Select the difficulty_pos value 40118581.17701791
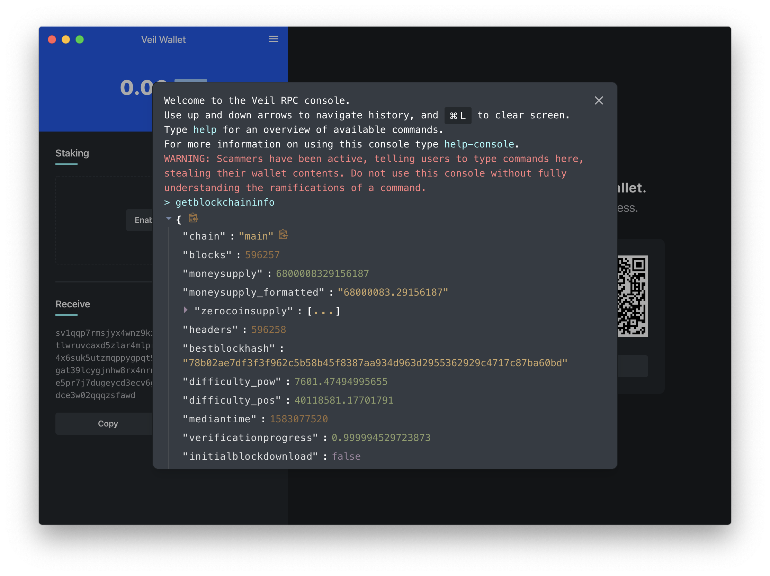The height and width of the screenshot is (576, 770). pyautogui.click(x=344, y=400)
